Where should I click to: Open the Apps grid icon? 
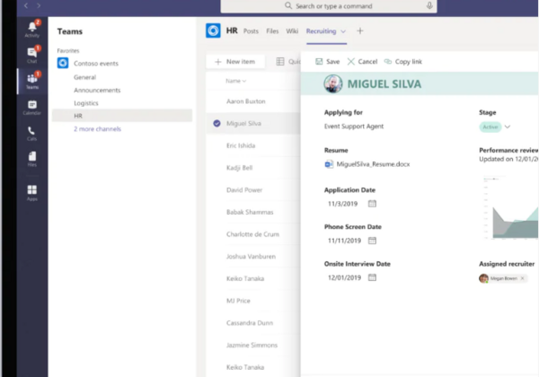pos(32,189)
